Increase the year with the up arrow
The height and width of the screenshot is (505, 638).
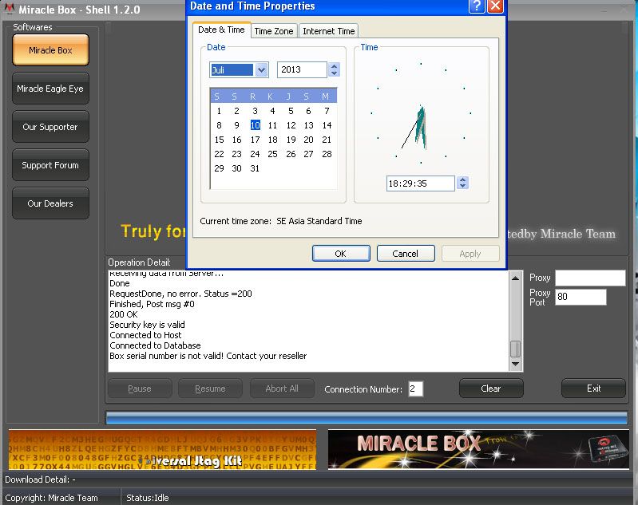(x=334, y=66)
